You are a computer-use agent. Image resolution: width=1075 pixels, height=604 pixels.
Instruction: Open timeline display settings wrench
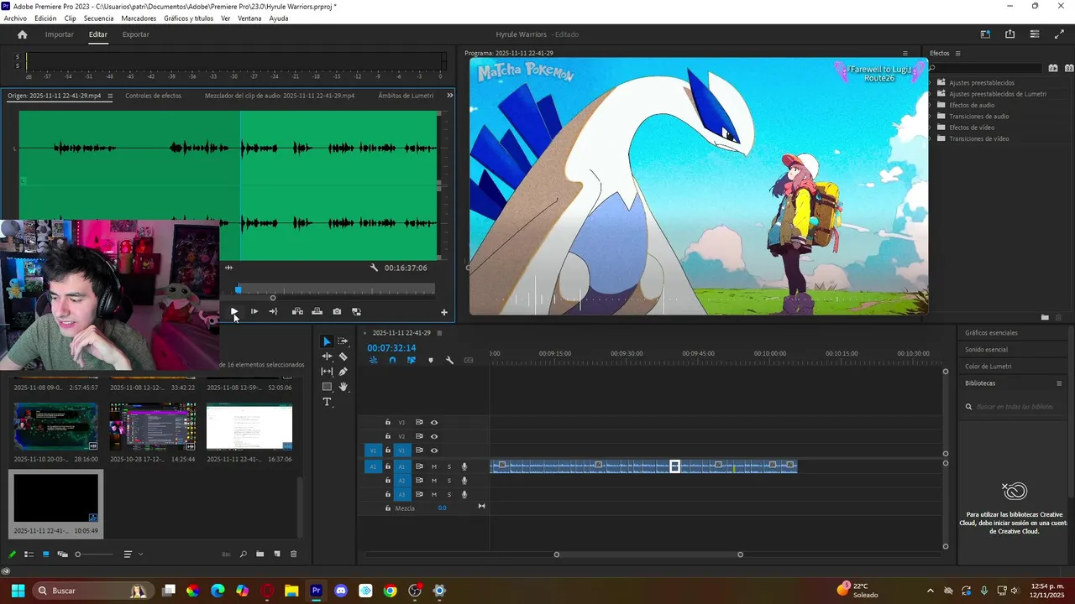click(449, 360)
